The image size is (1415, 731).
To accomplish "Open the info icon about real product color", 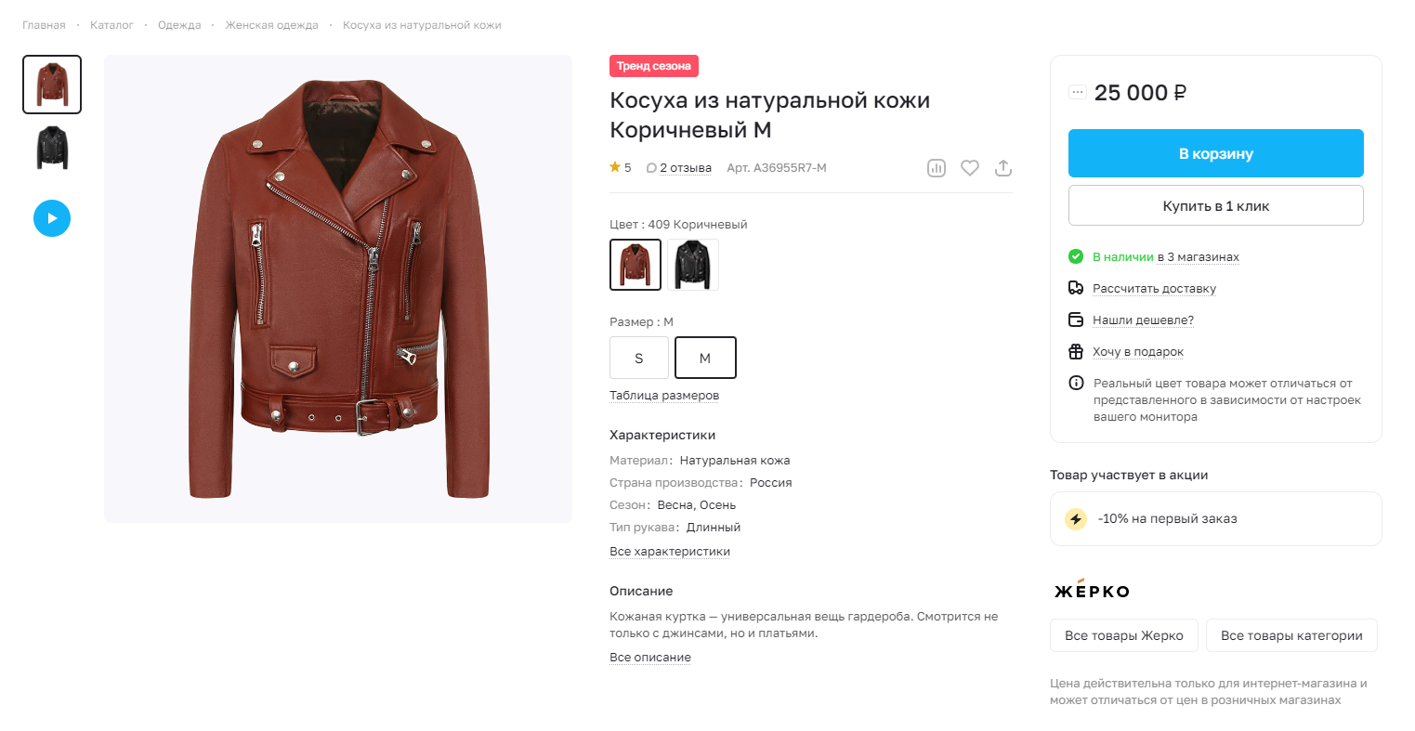I will (x=1076, y=383).
